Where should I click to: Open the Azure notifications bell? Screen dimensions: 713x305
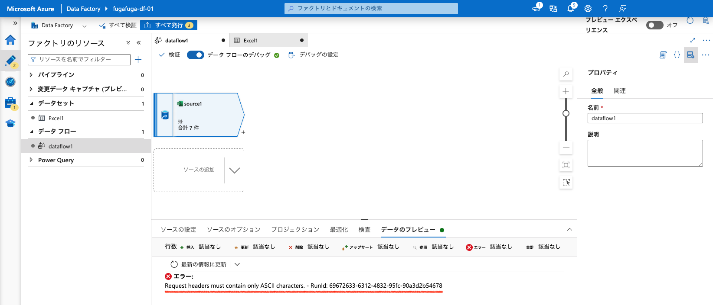(571, 9)
